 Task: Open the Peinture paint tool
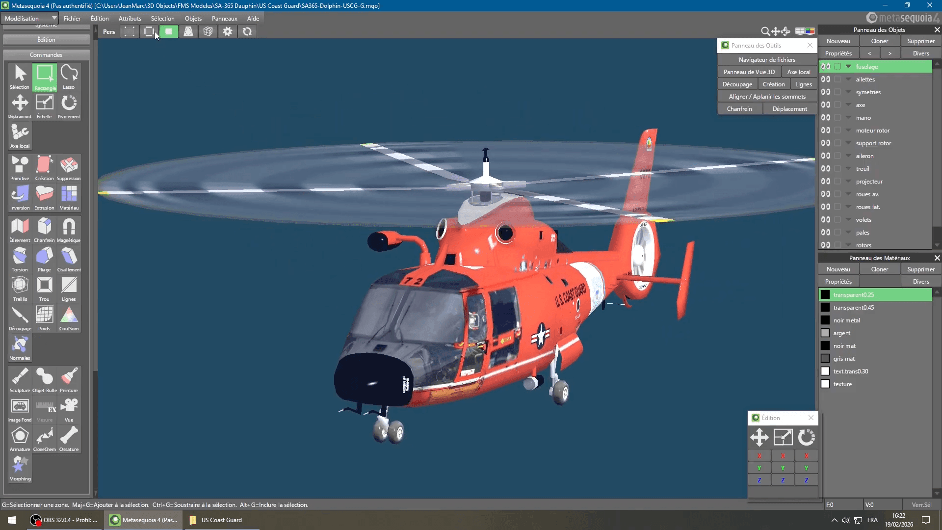tap(69, 380)
